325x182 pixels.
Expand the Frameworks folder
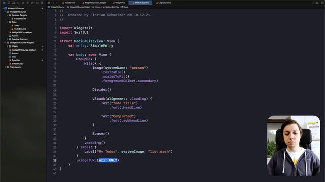click(x=5, y=67)
